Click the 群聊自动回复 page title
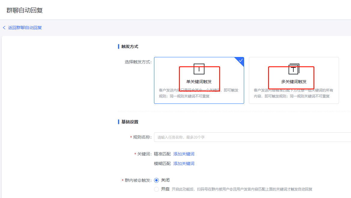The width and height of the screenshot is (351, 198). pyautogui.click(x=25, y=10)
